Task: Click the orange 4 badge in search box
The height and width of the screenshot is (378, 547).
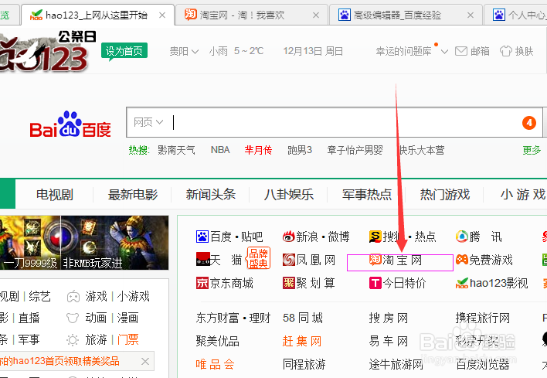Action: (x=529, y=123)
